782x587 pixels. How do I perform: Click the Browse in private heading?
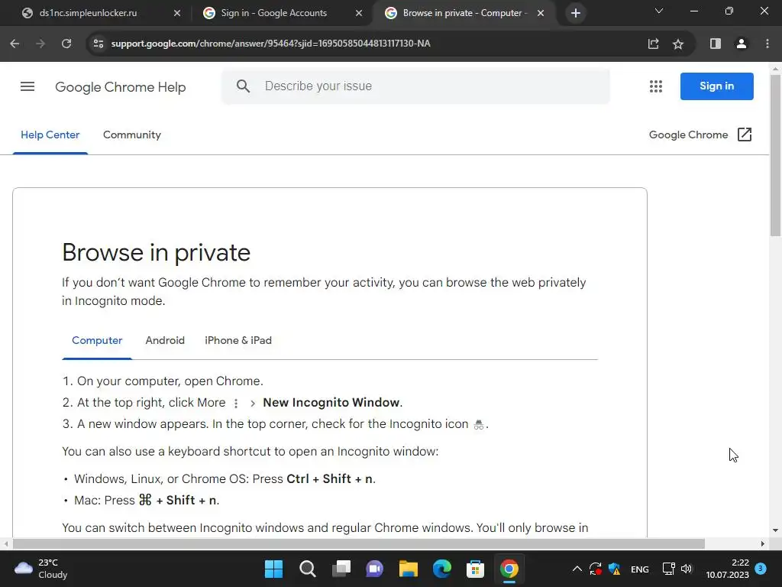tap(156, 252)
